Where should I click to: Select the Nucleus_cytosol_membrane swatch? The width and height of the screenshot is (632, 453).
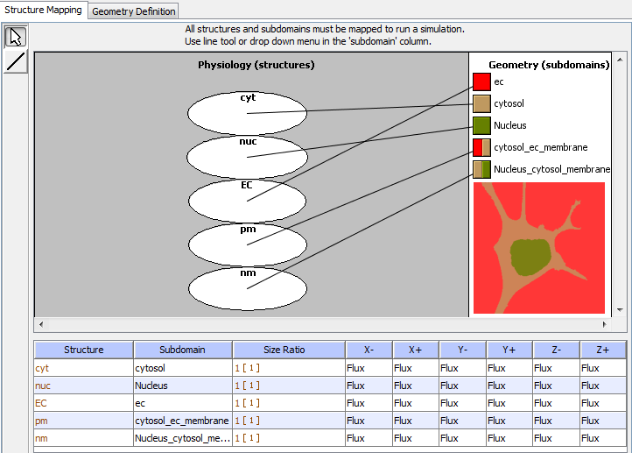[x=481, y=169]
